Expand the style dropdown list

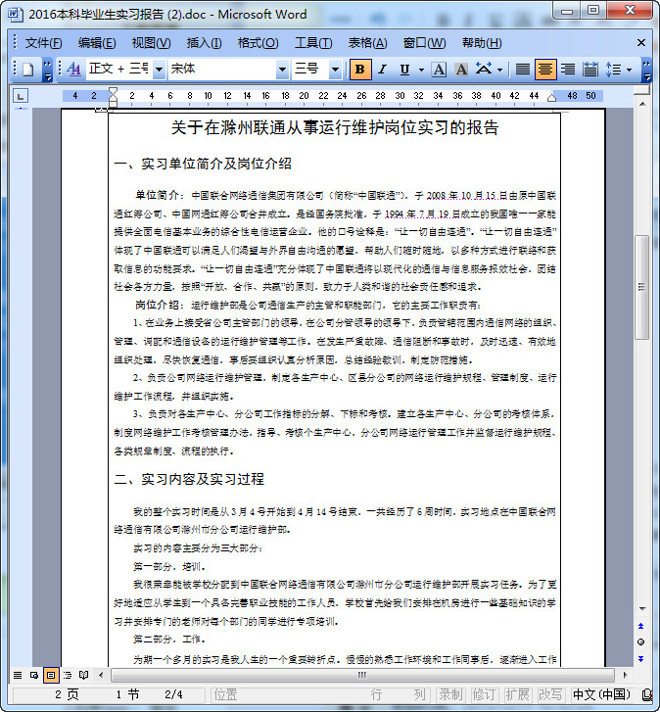coord(159,70)
